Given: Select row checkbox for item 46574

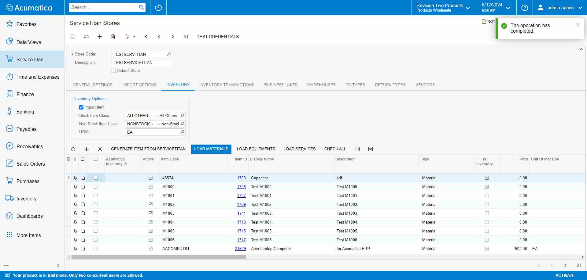Looking at the screenshot, I should pyautogui.click(x=95, y=178).
